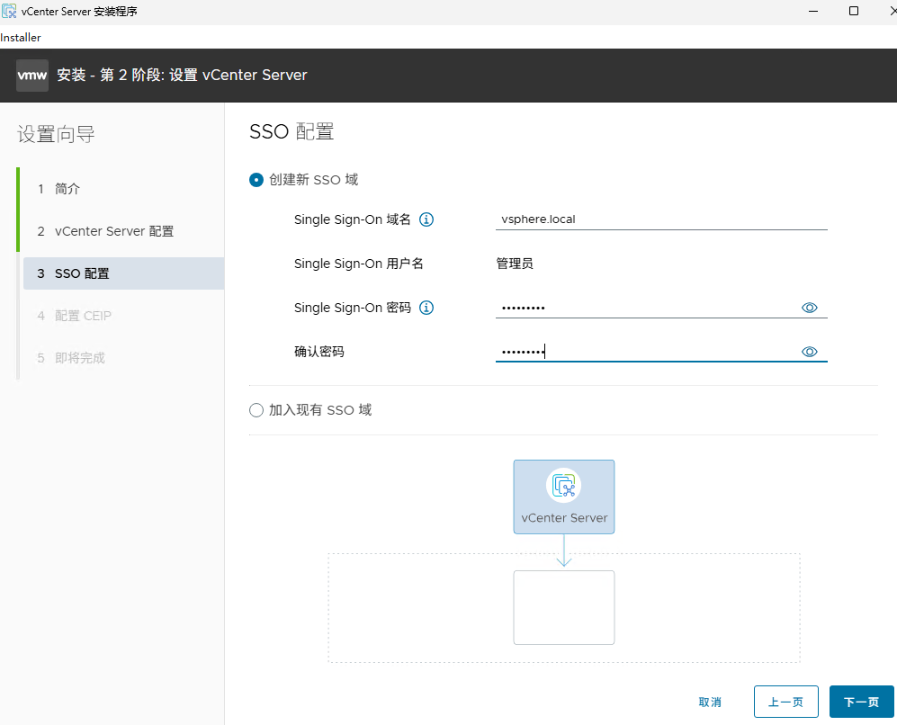Click the 上一页 button
Screen dimensions: 897x725
coord(785,702)
